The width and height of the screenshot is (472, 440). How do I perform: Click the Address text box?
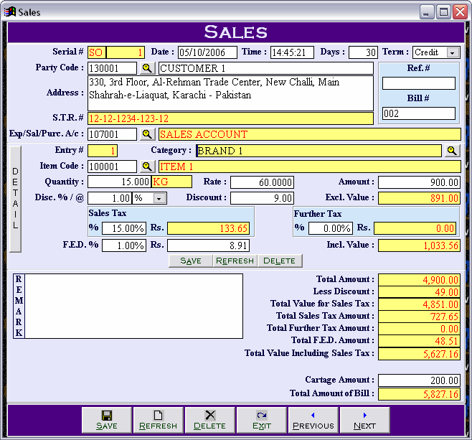coord(230,93)
